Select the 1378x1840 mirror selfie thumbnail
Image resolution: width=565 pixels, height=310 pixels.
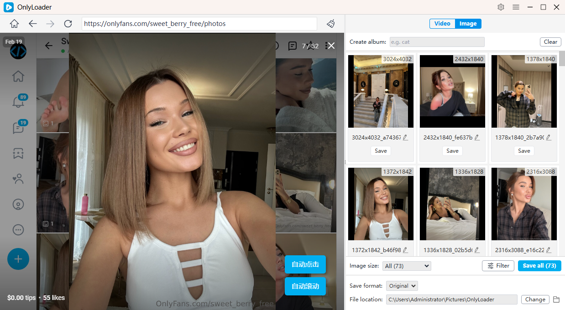click(x=524, y=91)
